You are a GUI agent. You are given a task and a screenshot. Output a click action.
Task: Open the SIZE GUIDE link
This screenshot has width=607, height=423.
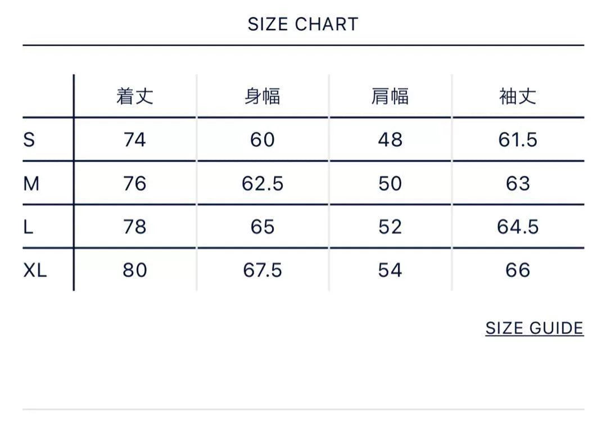(534, 328)
